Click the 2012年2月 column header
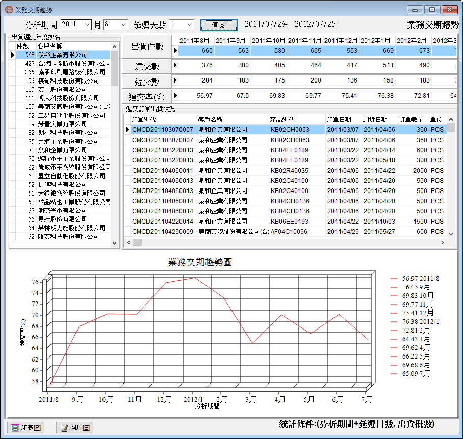463x439 pixels. tap(414, 40)
